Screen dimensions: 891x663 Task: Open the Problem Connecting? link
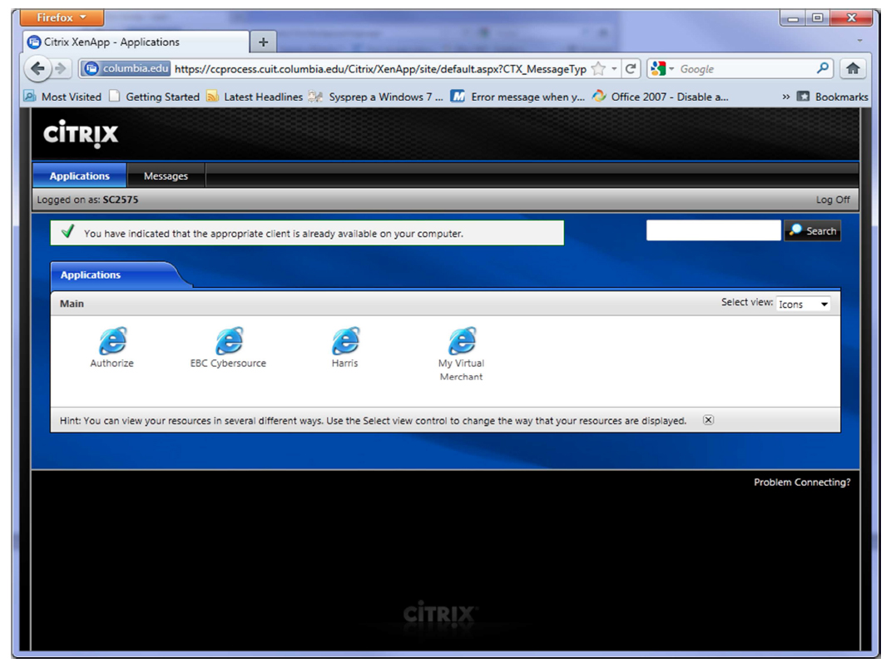pos(802,482)
